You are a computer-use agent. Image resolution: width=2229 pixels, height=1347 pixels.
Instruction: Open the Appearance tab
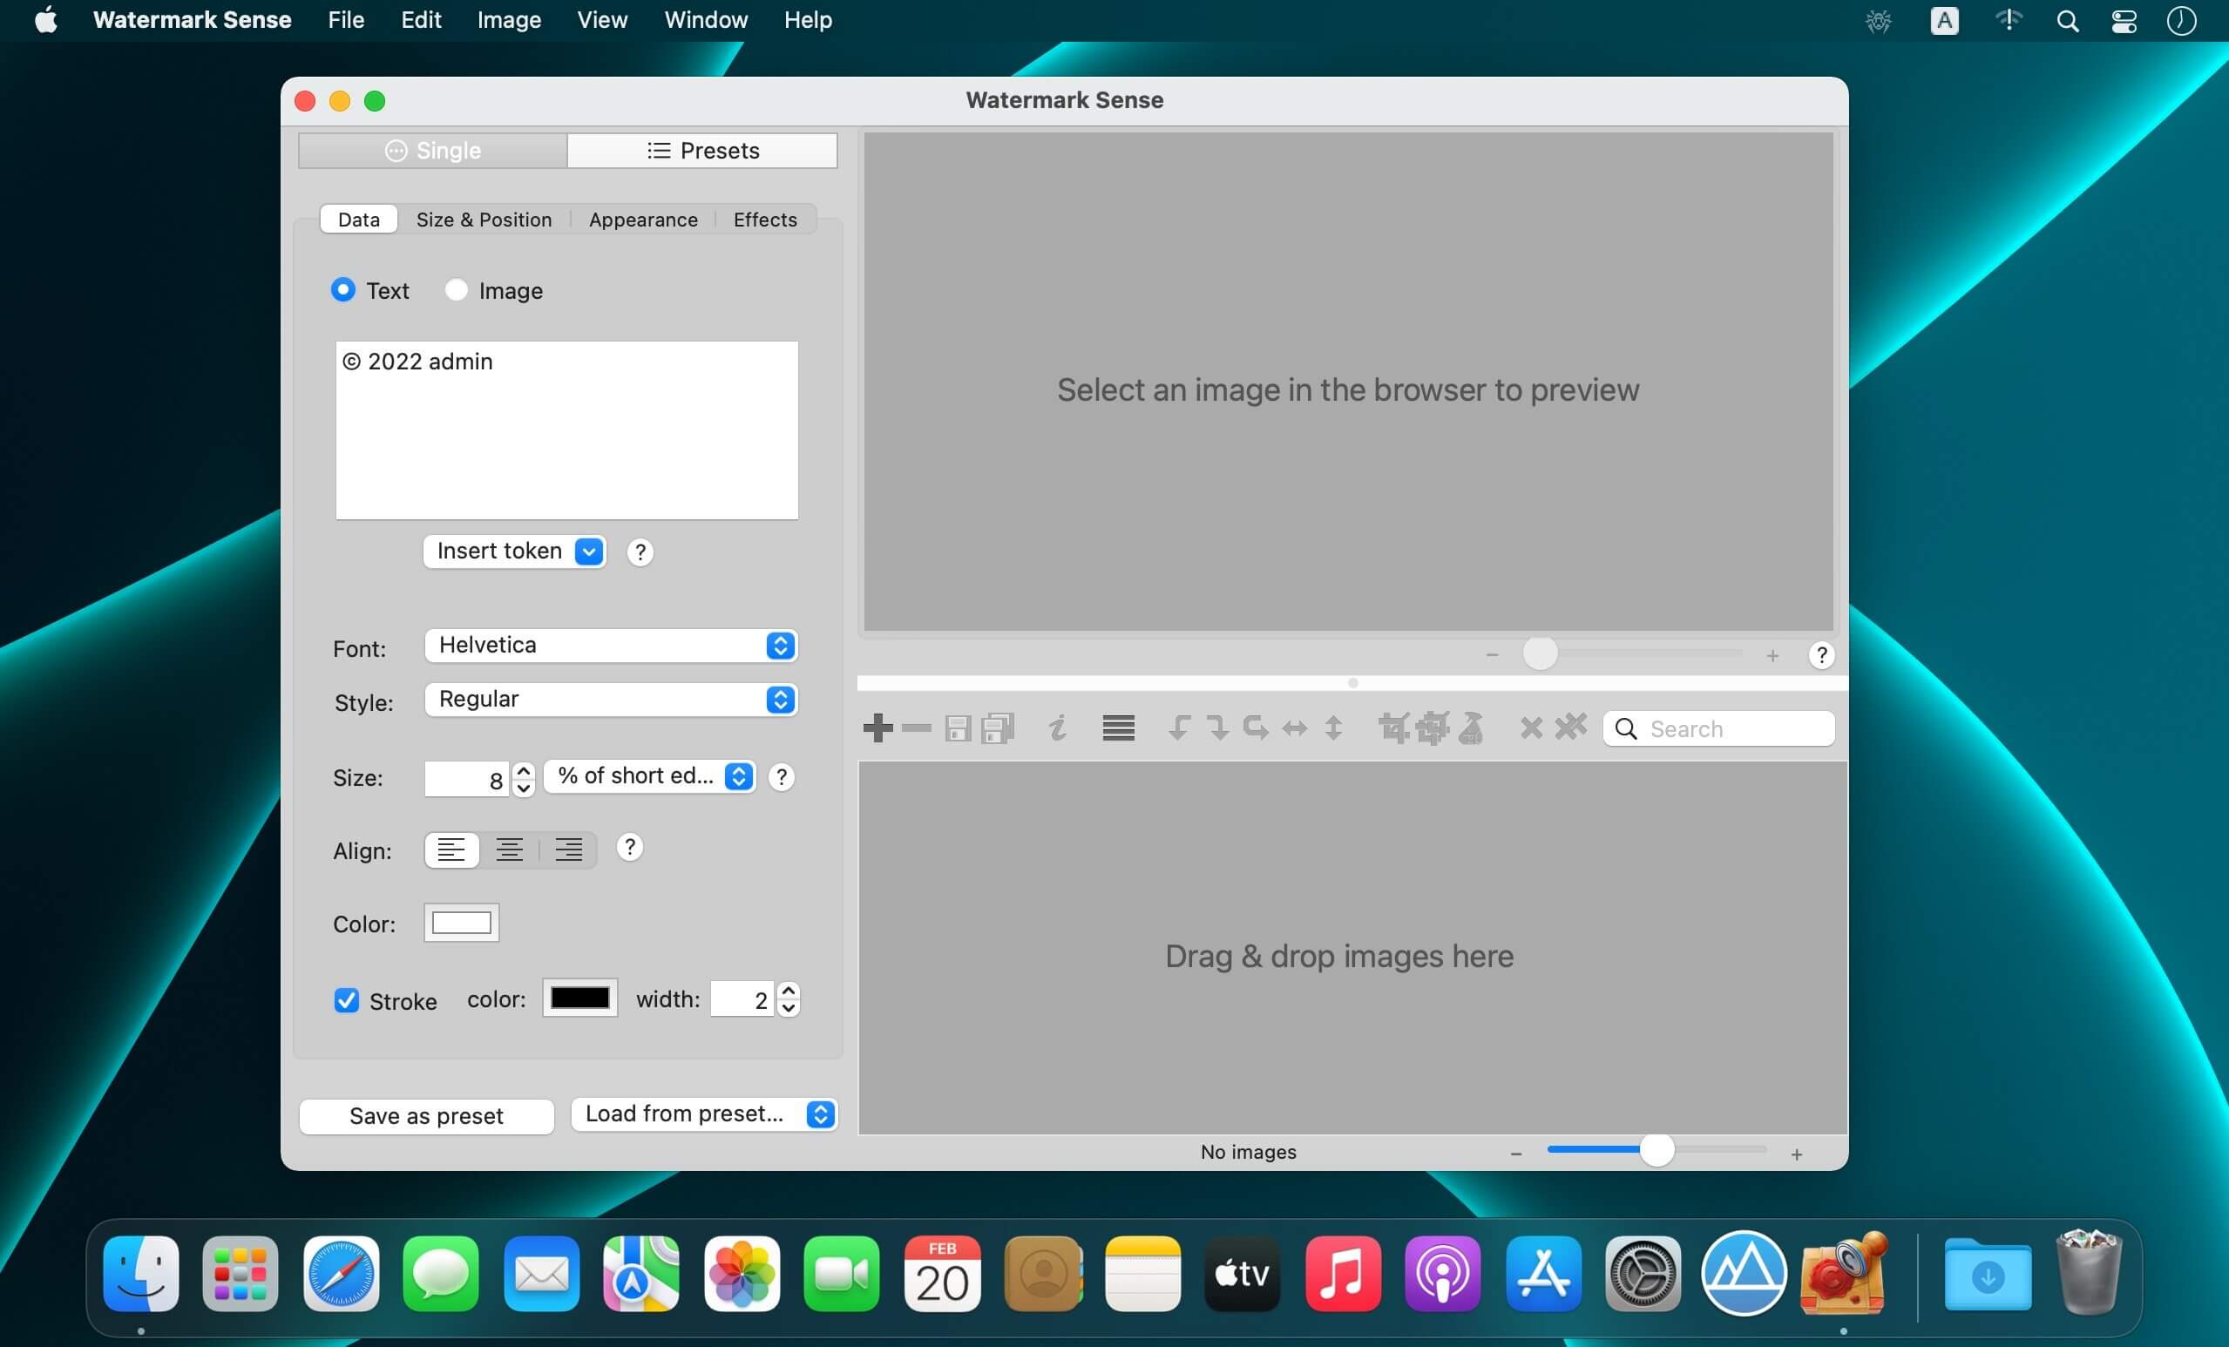pyautogui.click(x=643, y=219)
